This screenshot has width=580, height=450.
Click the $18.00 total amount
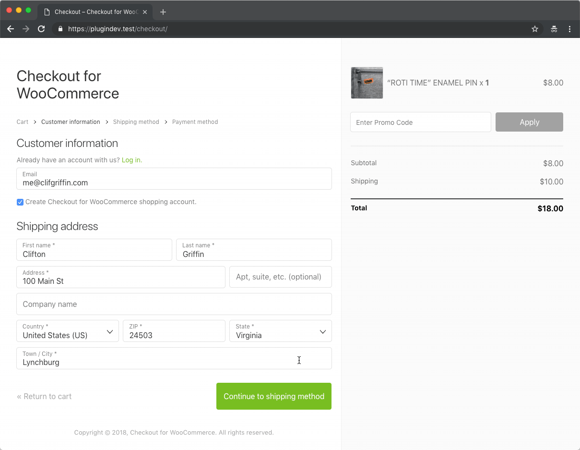tap(550, 208)
